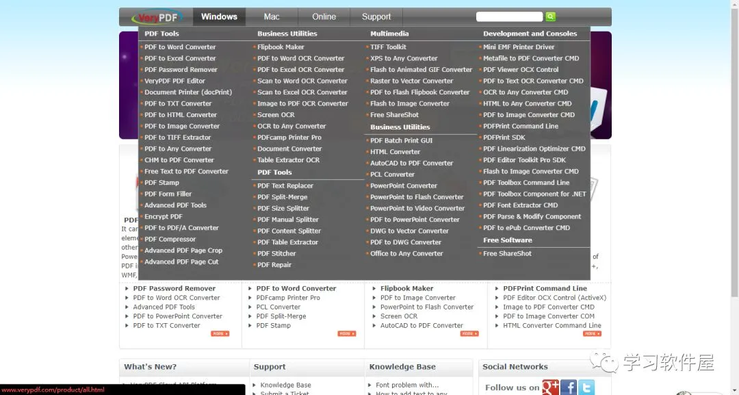Open Encrypt PDF menu item
739x395 pixels.
point(163,217)
